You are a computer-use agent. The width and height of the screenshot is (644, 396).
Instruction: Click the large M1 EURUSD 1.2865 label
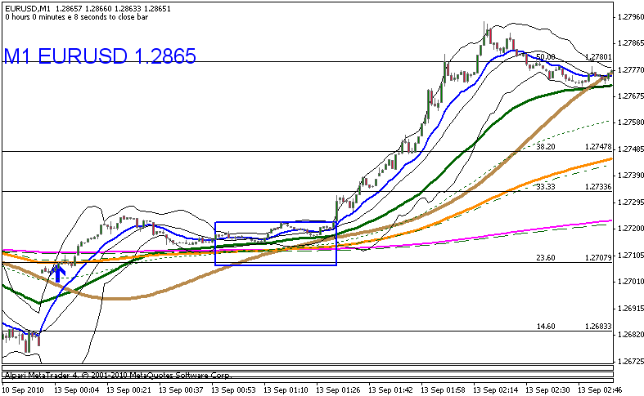(x=100, y=56)
